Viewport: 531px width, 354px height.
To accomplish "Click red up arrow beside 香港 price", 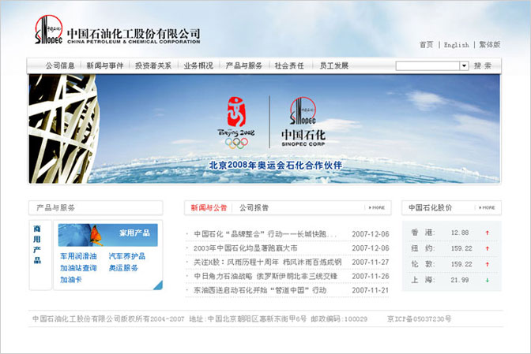I will click(488, 233).
